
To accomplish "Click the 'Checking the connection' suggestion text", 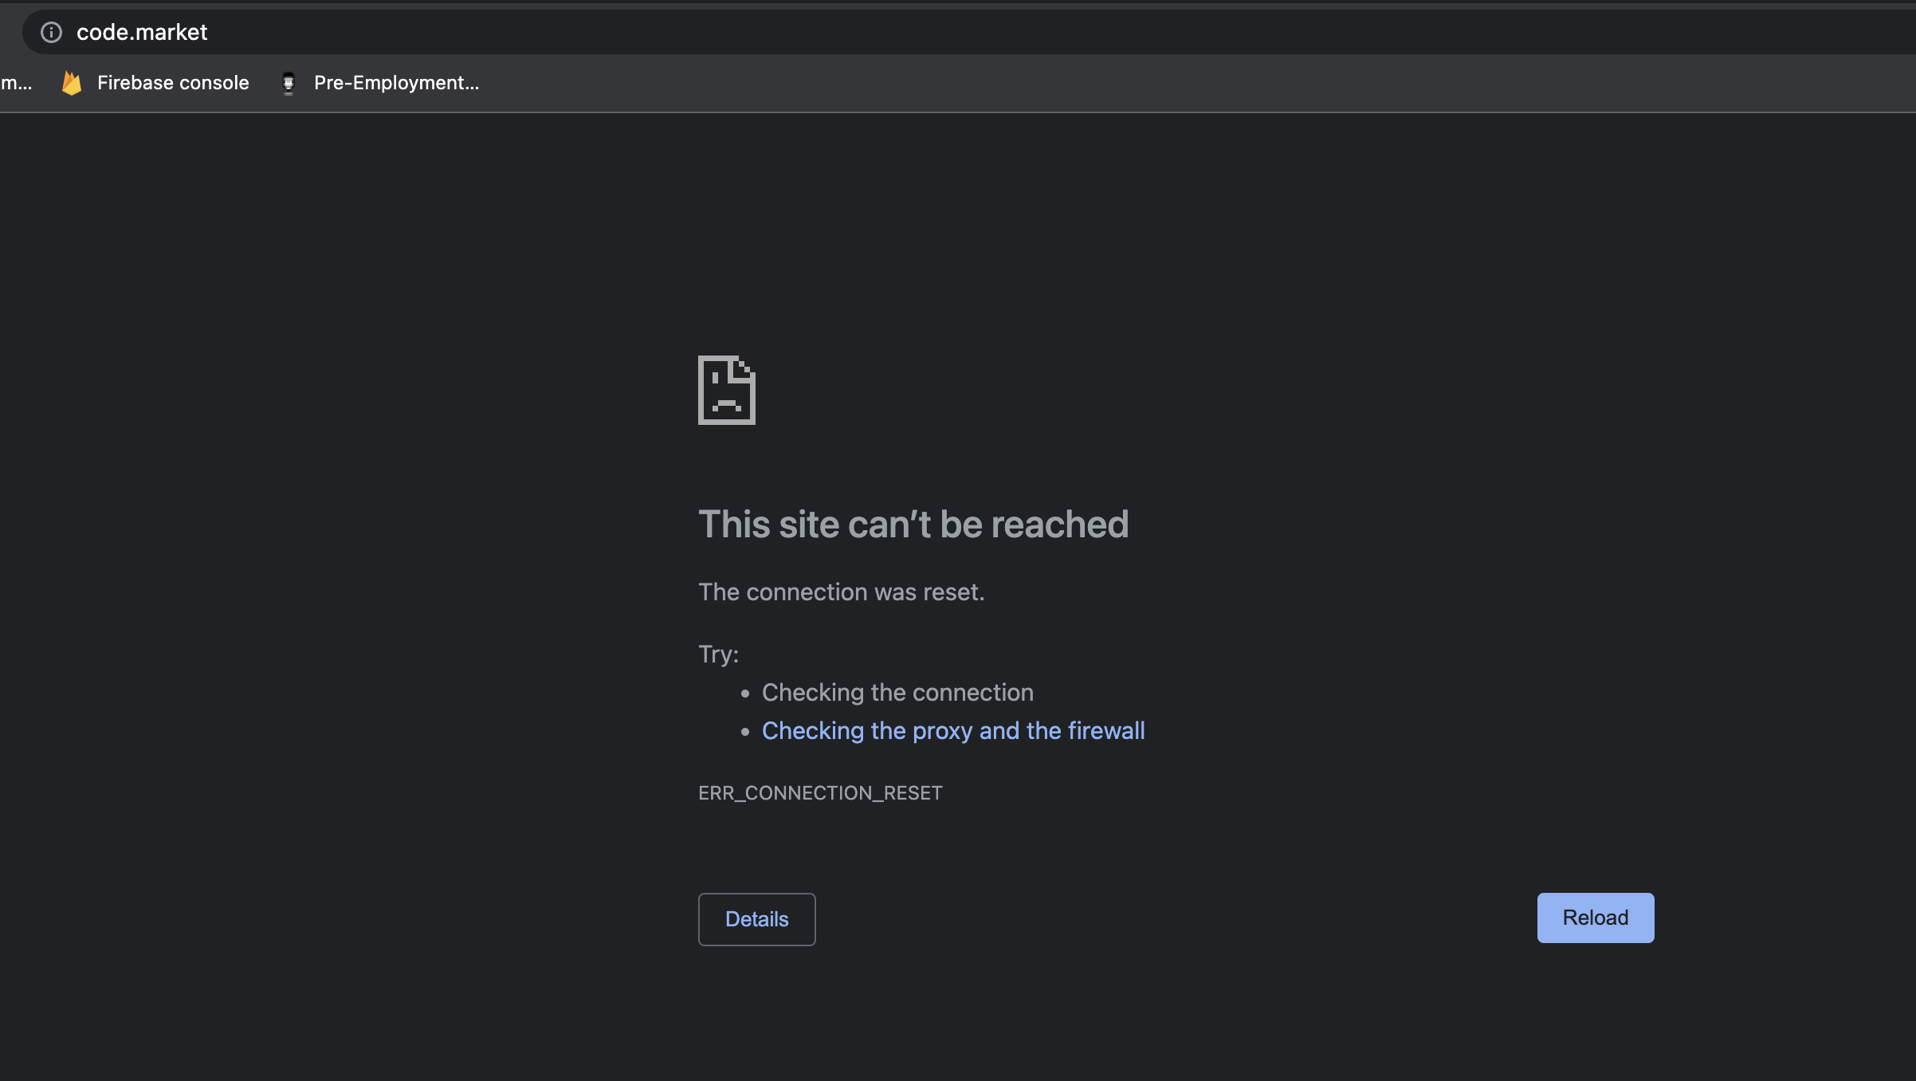I will coord(897,693).
